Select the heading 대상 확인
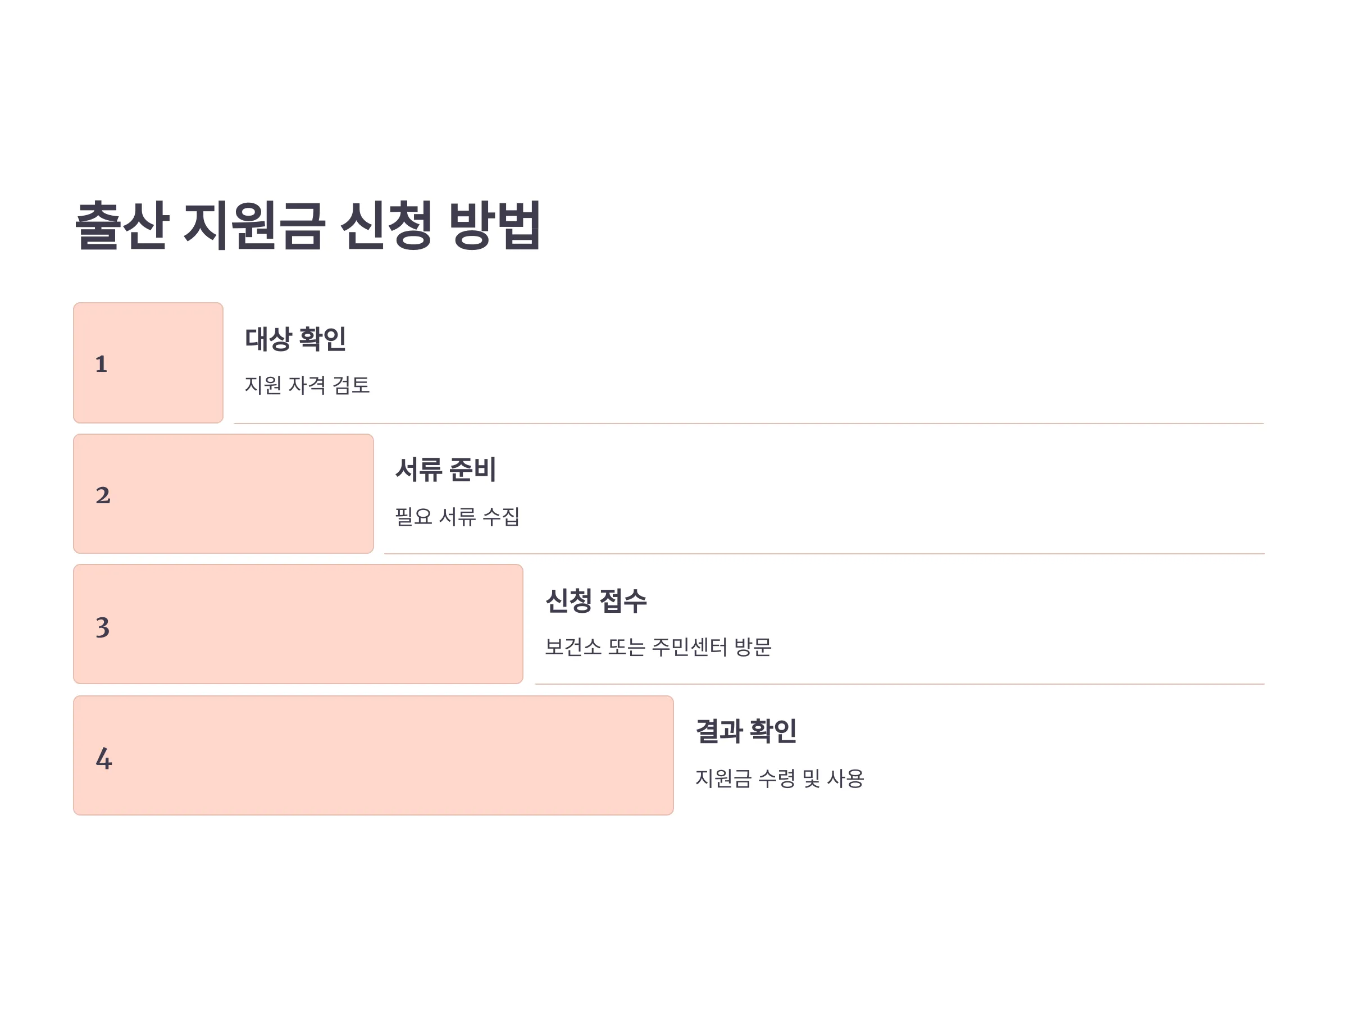Screen dimensions: 1348x1011 tap(295, 339)
